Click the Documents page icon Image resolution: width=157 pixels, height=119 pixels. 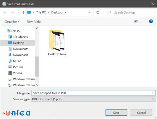click(x=10, y=49)
